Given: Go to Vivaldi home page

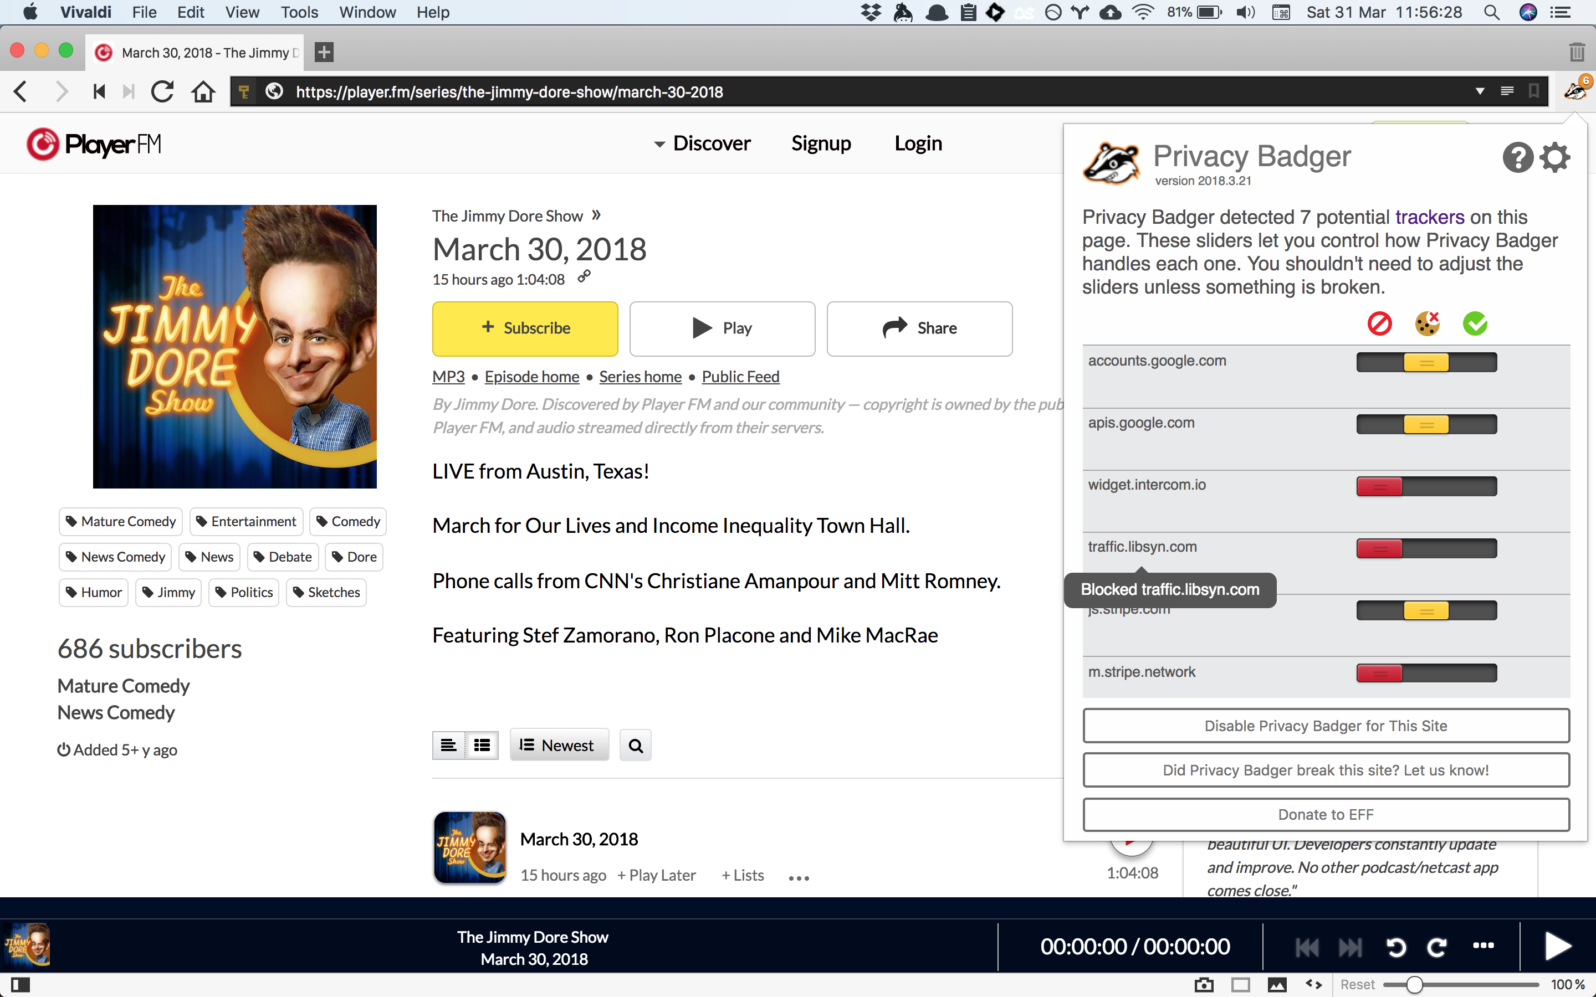Looking at the screenshot, I should point(203,91).
